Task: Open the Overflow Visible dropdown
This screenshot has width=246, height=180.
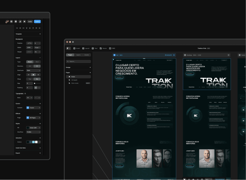Action: [33, 132]
